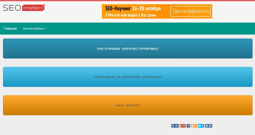255x135 pixels.
Task: Click the orange Заказ контента button
Action: (x=128, y=105)
